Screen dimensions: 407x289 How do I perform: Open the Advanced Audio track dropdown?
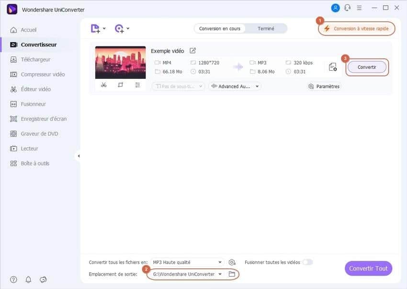click(x=235, y=87)
